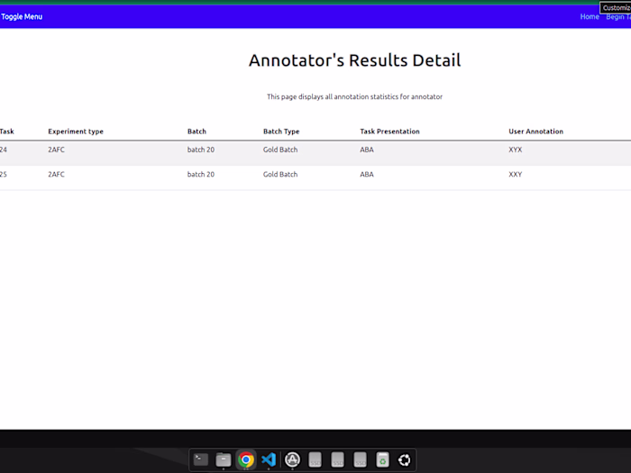Click the User Annotation column header
Screen dimensions: 631x473
(535, 132)
